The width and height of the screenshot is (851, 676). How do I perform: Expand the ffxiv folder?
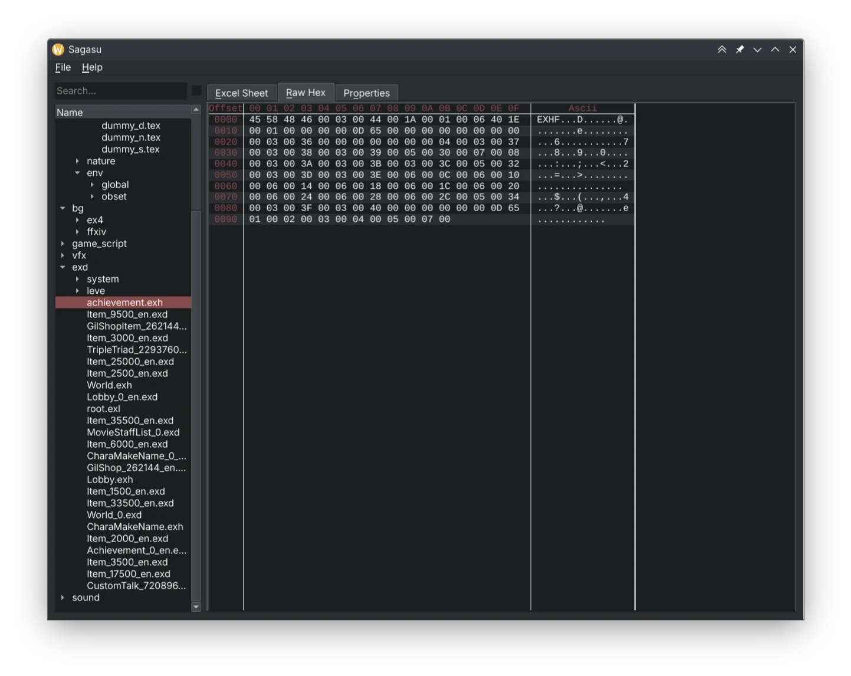pos(77,232)
